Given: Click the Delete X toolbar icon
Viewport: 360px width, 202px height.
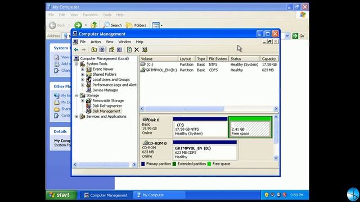Looking at the screenshot, I should (137, 50).
